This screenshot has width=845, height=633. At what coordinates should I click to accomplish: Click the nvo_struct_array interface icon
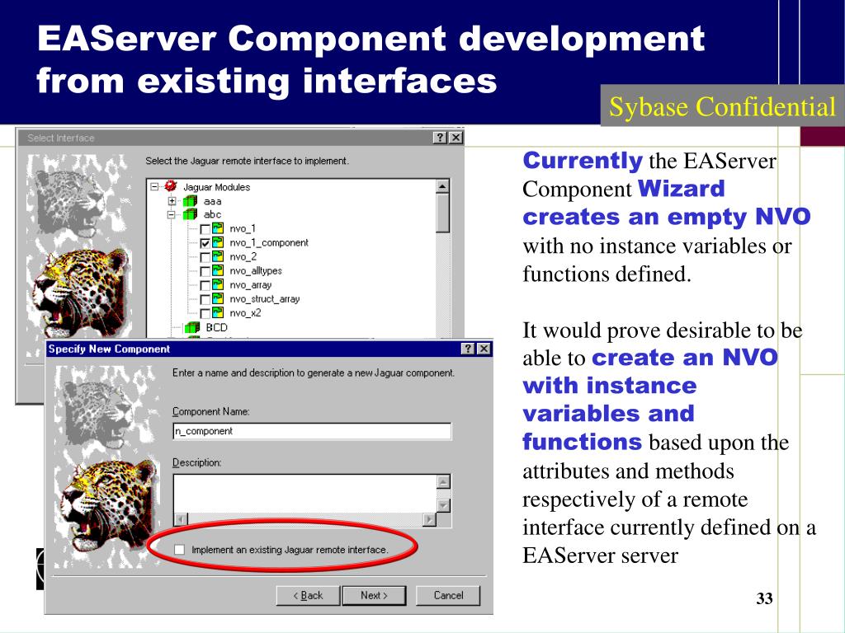pos(218,298)
